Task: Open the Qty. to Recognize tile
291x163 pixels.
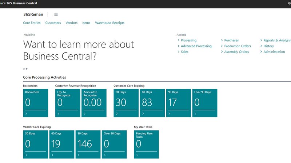Action: [68, 103]
